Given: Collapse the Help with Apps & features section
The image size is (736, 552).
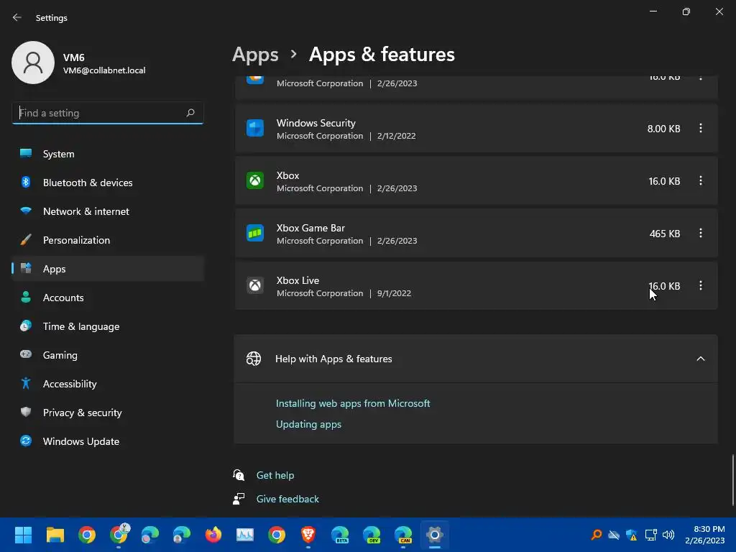Looking at the screenshot, I should [700, 359].
